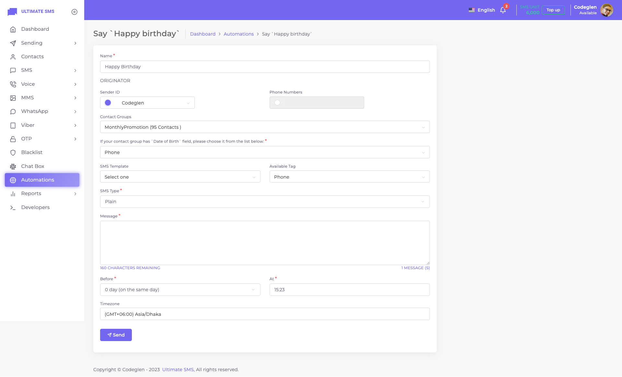622x377 pixels.
Task: Select the Phone Numbers radio button
Action: [x=277, y=103]
